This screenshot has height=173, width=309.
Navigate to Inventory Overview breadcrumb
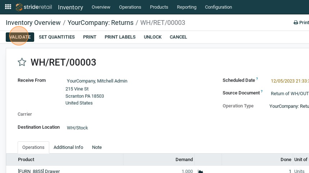click(x=33, y=23)
